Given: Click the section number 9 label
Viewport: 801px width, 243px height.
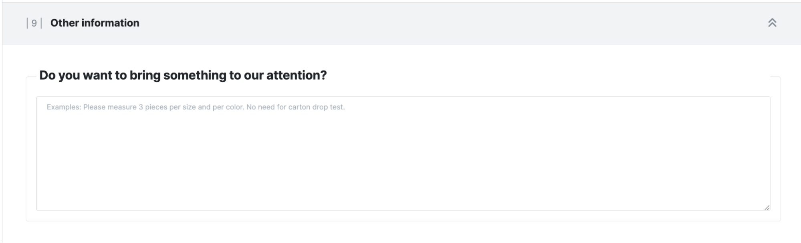Looking at the screenshot, I should click(34, 23).
